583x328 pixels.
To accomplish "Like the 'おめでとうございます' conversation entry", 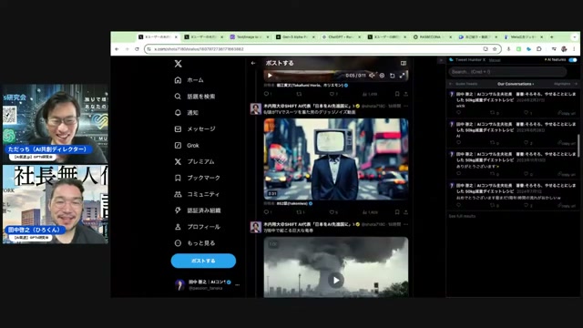I will tap(527, 205).
